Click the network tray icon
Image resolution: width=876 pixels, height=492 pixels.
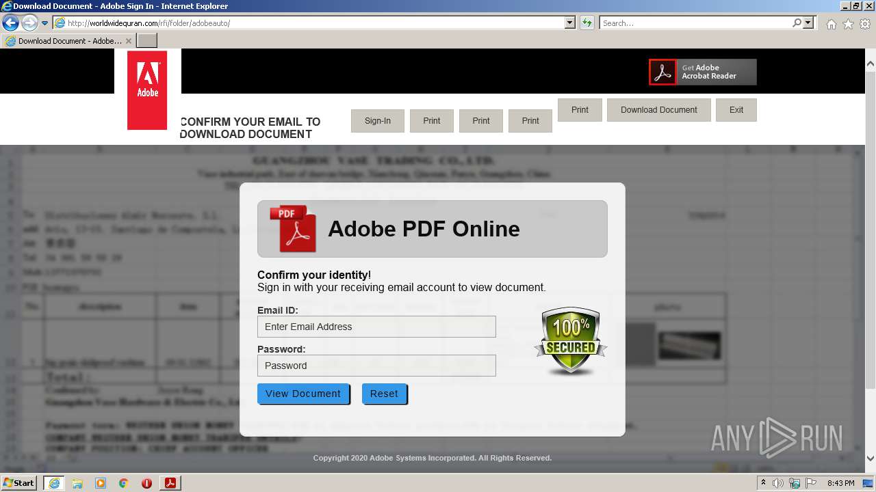pyautogui.click(x=795, y=483)
